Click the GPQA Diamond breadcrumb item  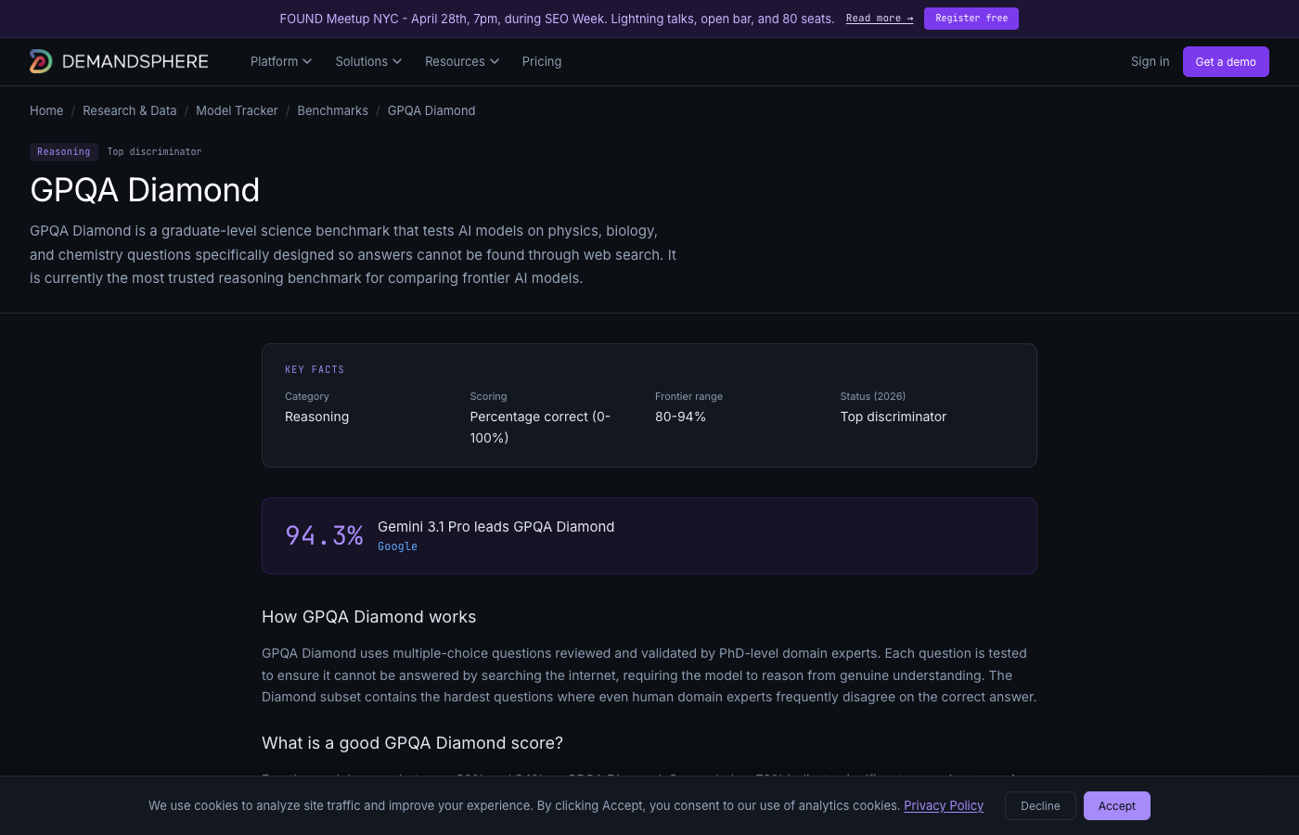[431, 110]
